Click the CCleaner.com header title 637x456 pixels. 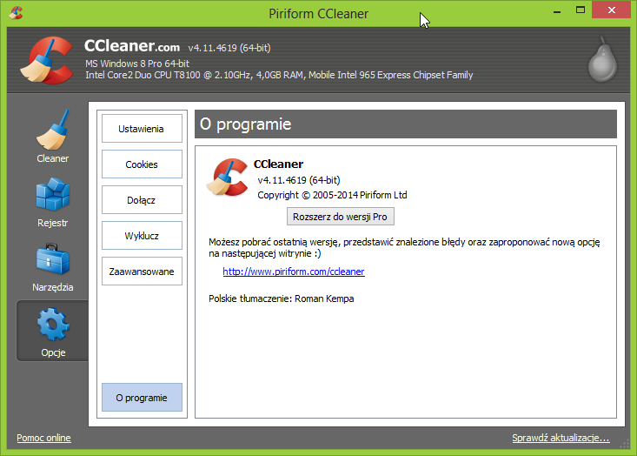click(x=132, y=46)
